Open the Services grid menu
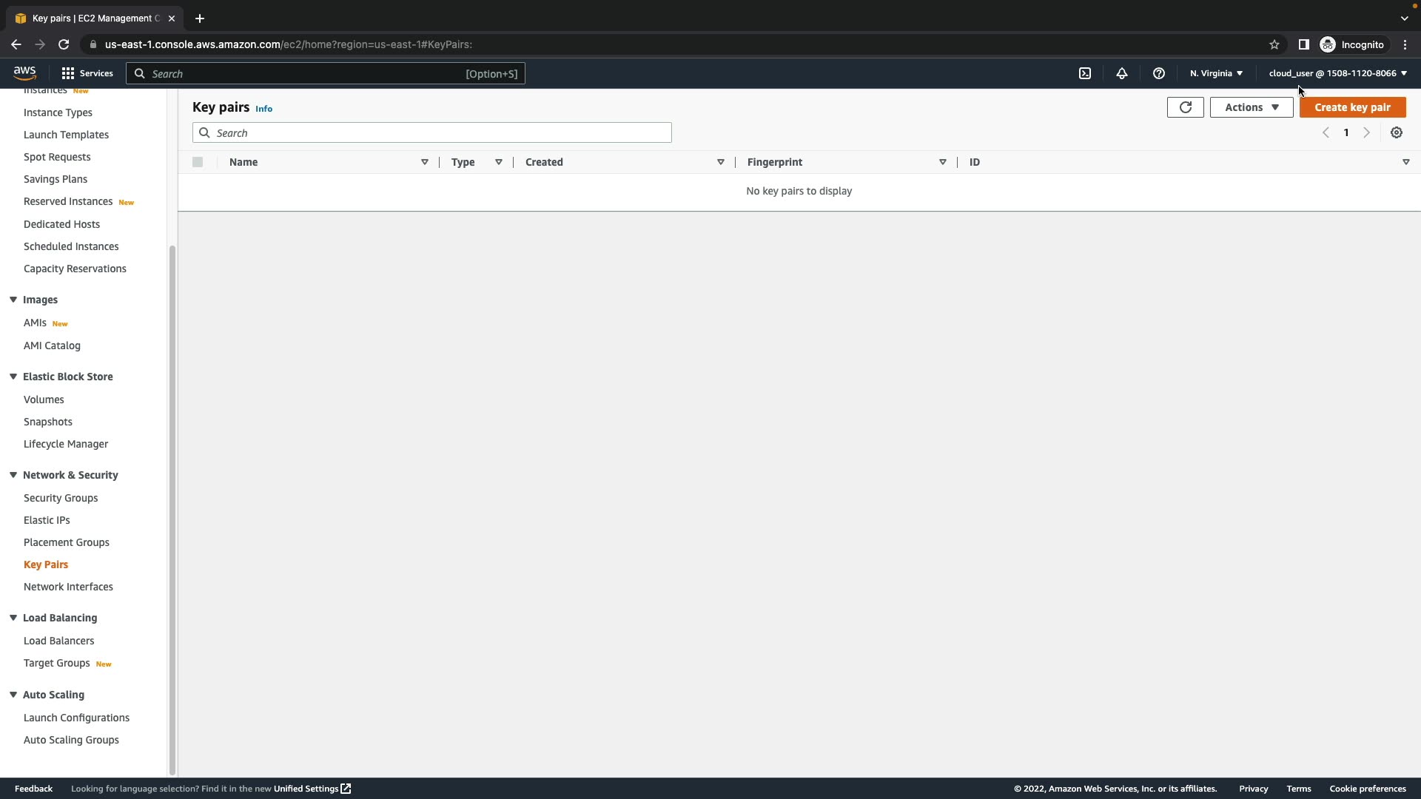Screen dimensions: 1421x799 click(87, 73)
